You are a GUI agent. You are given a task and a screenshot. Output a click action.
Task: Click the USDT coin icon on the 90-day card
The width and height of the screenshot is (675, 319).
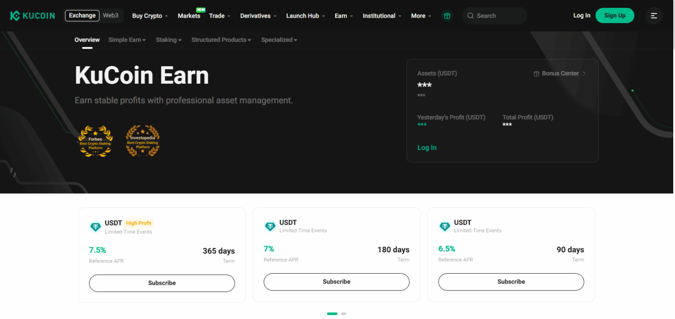point(445,226)
